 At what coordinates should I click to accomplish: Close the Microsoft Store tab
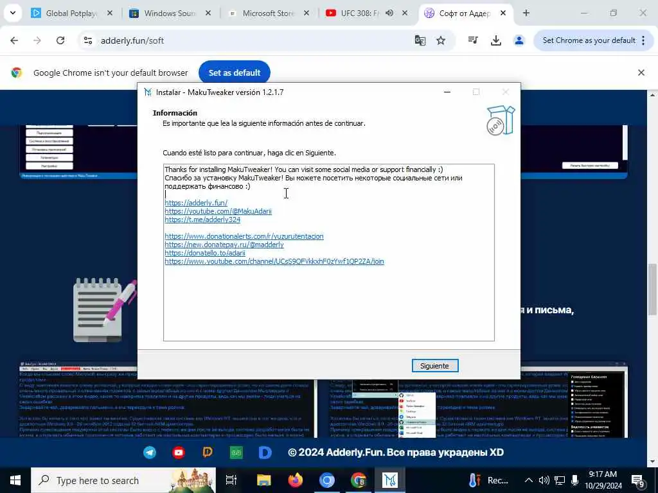[x=307, y=13]
